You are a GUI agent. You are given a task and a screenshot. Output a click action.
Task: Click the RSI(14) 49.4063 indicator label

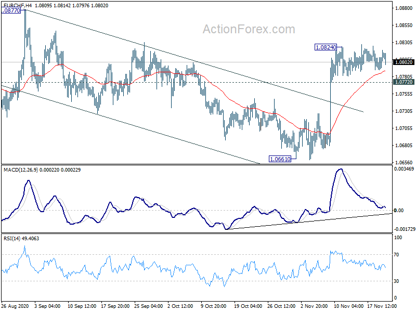click(x=21, y=239)
